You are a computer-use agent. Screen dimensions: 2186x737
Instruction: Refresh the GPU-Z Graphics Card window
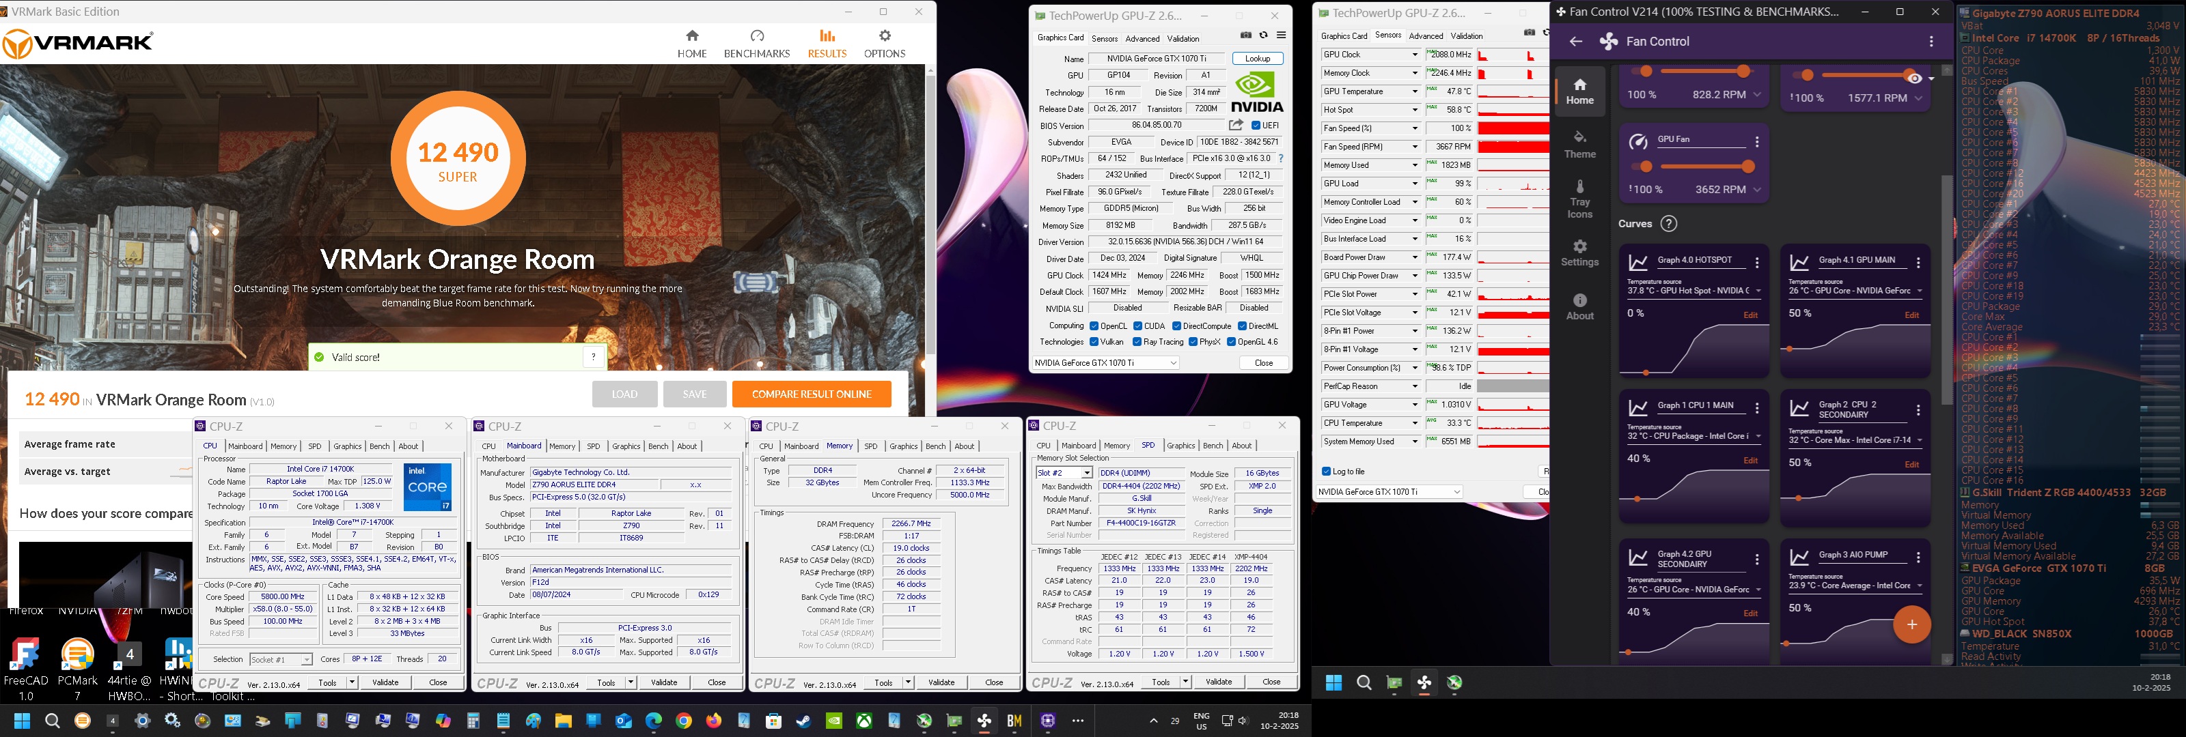[1264, 35]
